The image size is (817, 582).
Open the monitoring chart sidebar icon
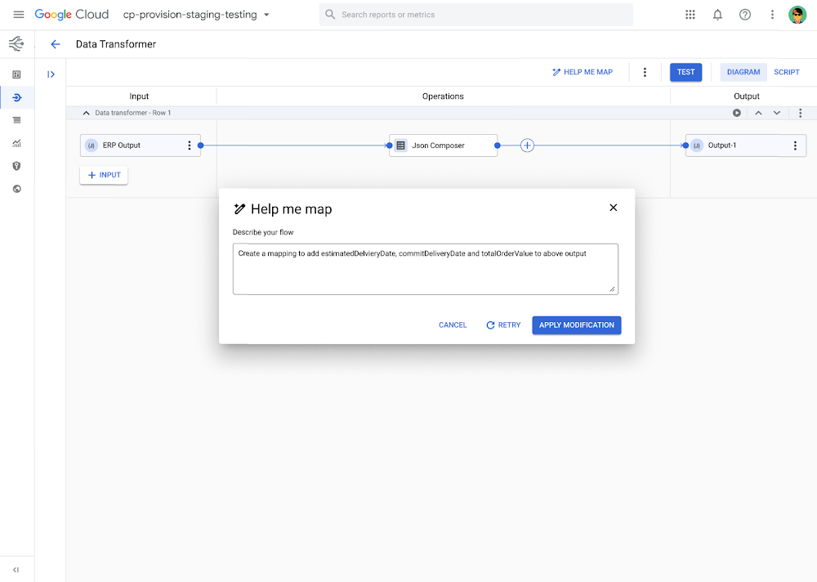click(16, 143)
